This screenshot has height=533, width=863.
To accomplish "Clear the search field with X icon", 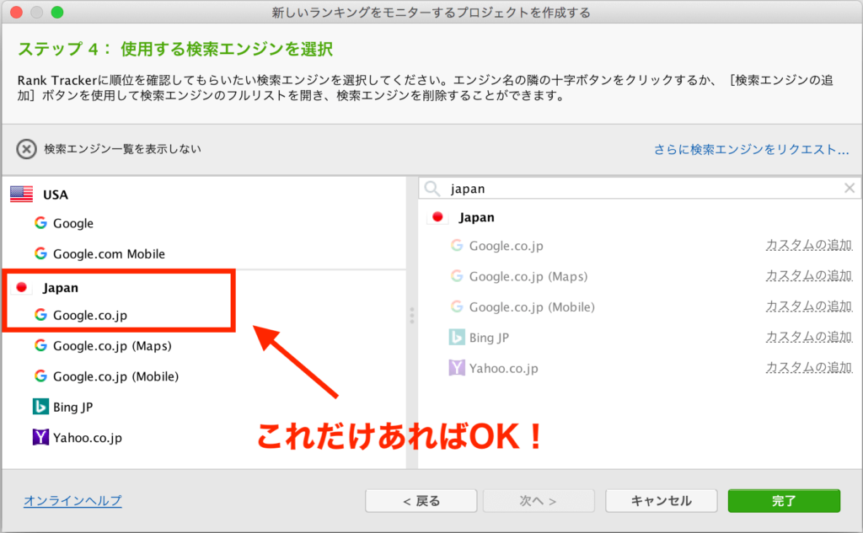I will pyautogui.click(x=850, y=188).
